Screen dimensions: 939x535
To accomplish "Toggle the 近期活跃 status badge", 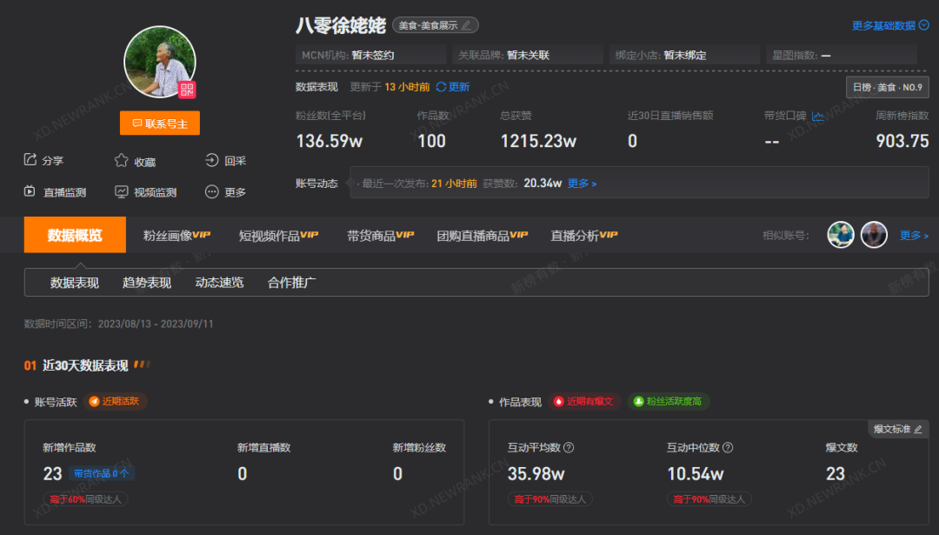I will pyautogui.click(x=117, y=401).
